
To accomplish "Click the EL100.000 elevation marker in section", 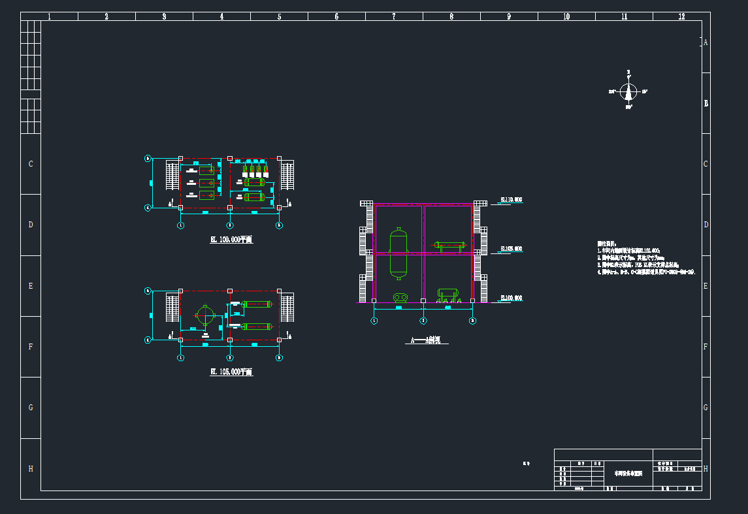I will click(511, 298).
